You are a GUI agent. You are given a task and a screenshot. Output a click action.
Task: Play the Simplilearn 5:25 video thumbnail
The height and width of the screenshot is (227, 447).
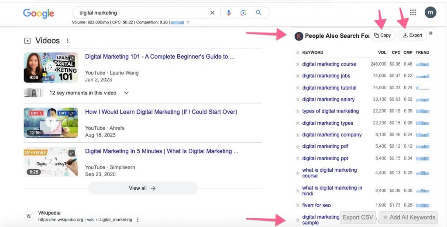coord(51,162)
